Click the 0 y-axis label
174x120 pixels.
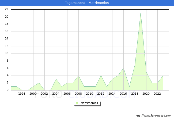pyautogui.click(x=7, y=90)
